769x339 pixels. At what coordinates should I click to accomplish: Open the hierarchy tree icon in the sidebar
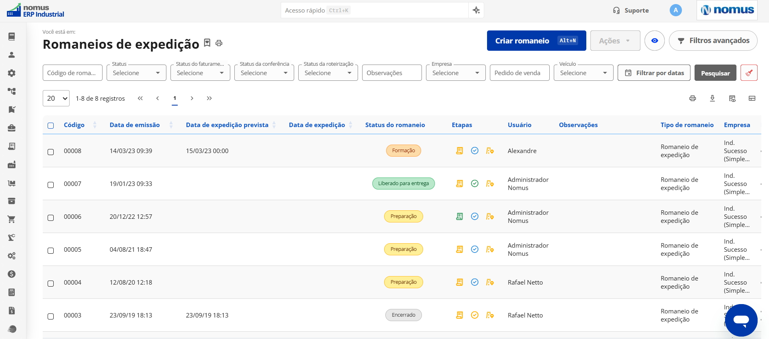[x=12, y=91]
